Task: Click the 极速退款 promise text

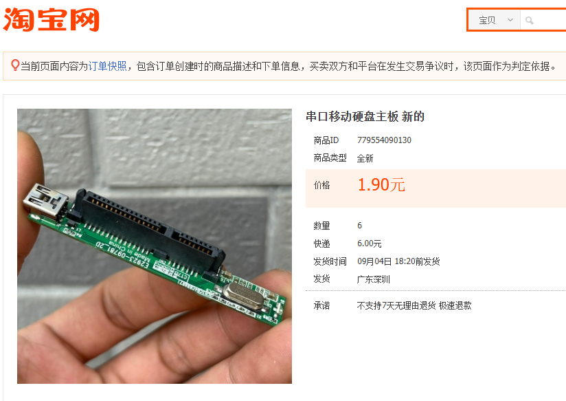Action: pos(455,306)
